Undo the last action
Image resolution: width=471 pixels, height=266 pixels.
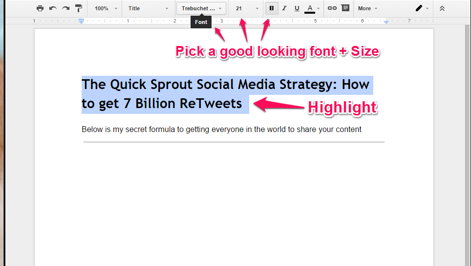[x=53, y=8]
